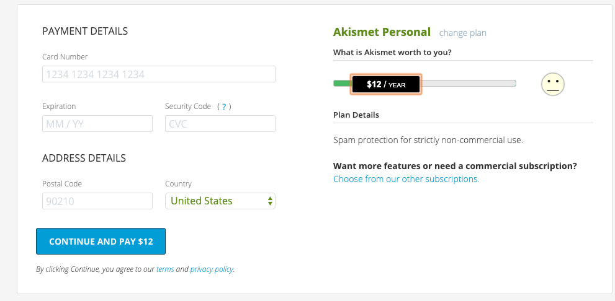Open the privacy policy link
Image resolution: width=615 pixels, height=301 pixels.
click(212, 269)
